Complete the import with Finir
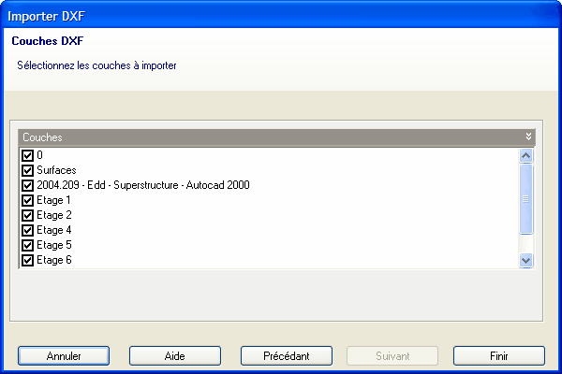Viewport: 562px width, 374px height. point(498,356)
